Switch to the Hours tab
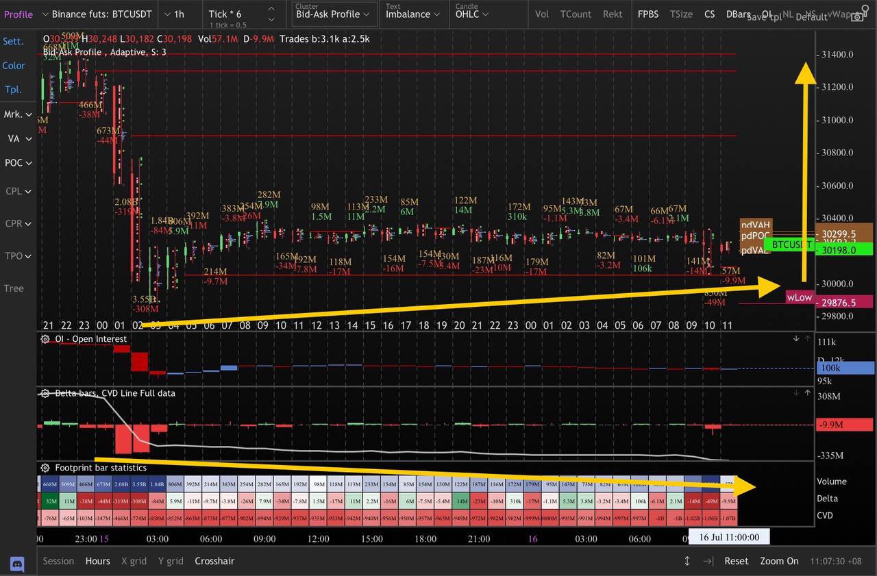Image resolution: width=877 pixels, height=576 pixels. pos(97,561)
